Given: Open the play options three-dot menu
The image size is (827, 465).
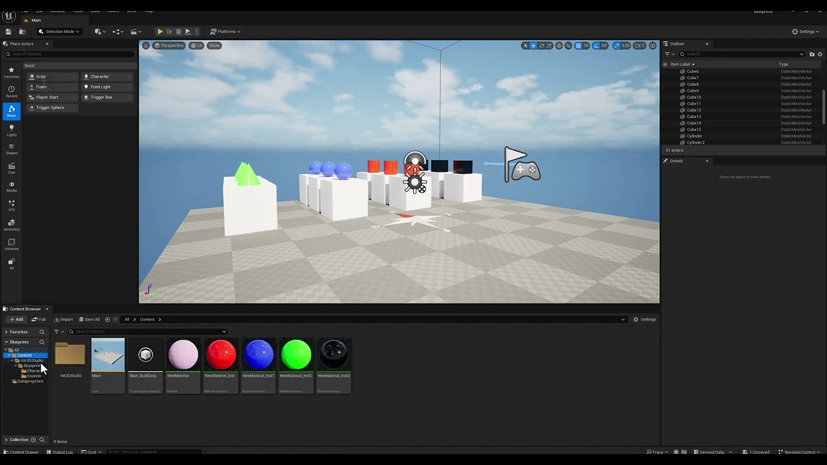Looking at the screenshot, I should pyautogui.click(x=196, y=31).
